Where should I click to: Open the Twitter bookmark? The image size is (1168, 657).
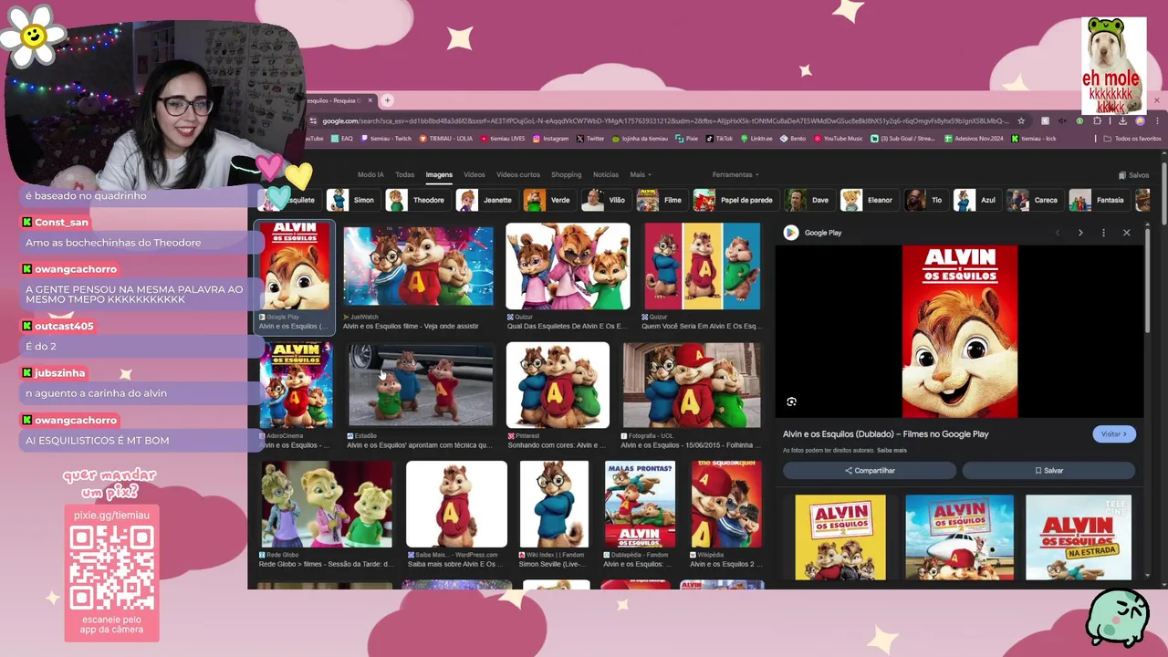pyautogui.click(x=590, y=139)
